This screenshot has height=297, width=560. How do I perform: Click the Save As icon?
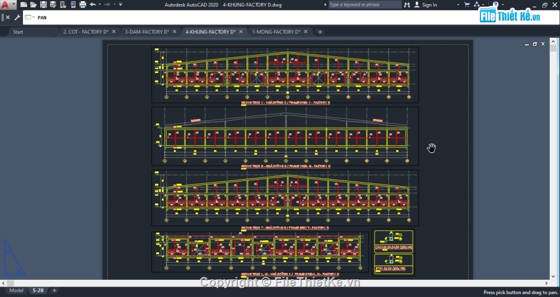53,5
